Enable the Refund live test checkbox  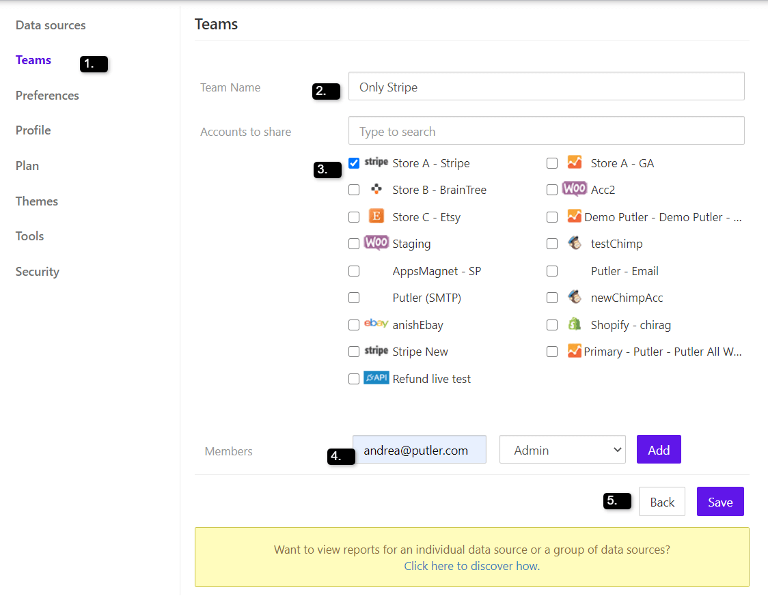click(354, 379)
